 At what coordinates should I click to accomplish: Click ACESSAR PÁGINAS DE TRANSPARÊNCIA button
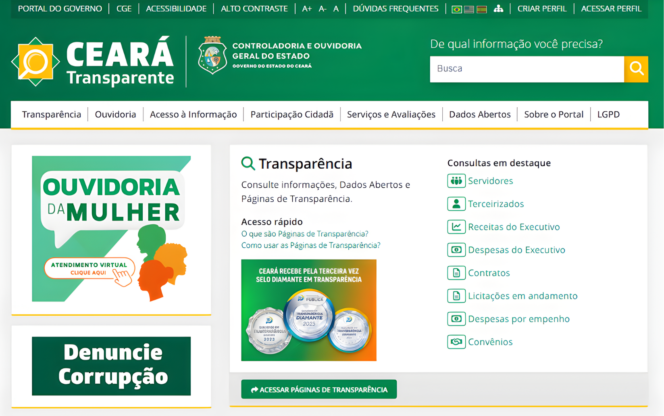[x=319, y=389]
